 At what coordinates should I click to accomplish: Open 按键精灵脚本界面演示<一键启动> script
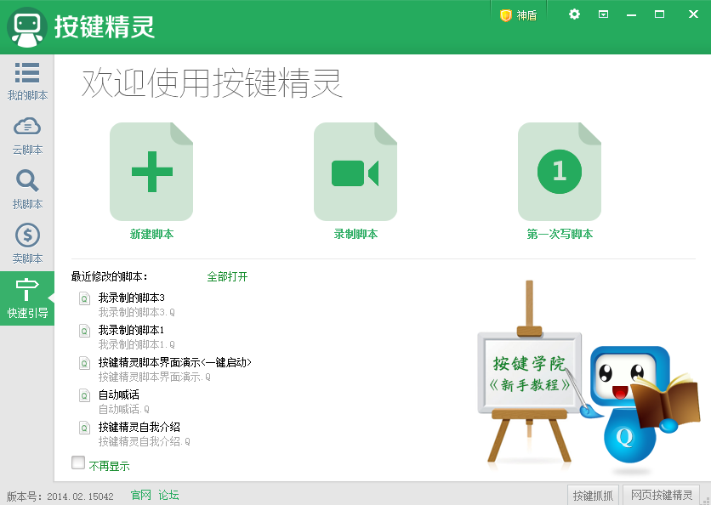[x=175, y=362]
